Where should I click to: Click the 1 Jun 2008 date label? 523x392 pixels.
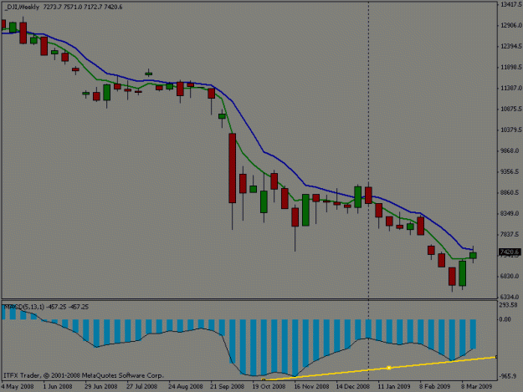coord(58,386)
